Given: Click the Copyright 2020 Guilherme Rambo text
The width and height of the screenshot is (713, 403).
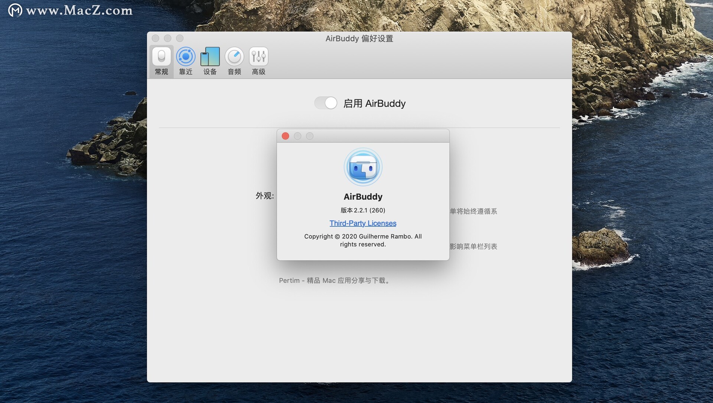Looking at the screenshot, I should click(x=363, y=240).
